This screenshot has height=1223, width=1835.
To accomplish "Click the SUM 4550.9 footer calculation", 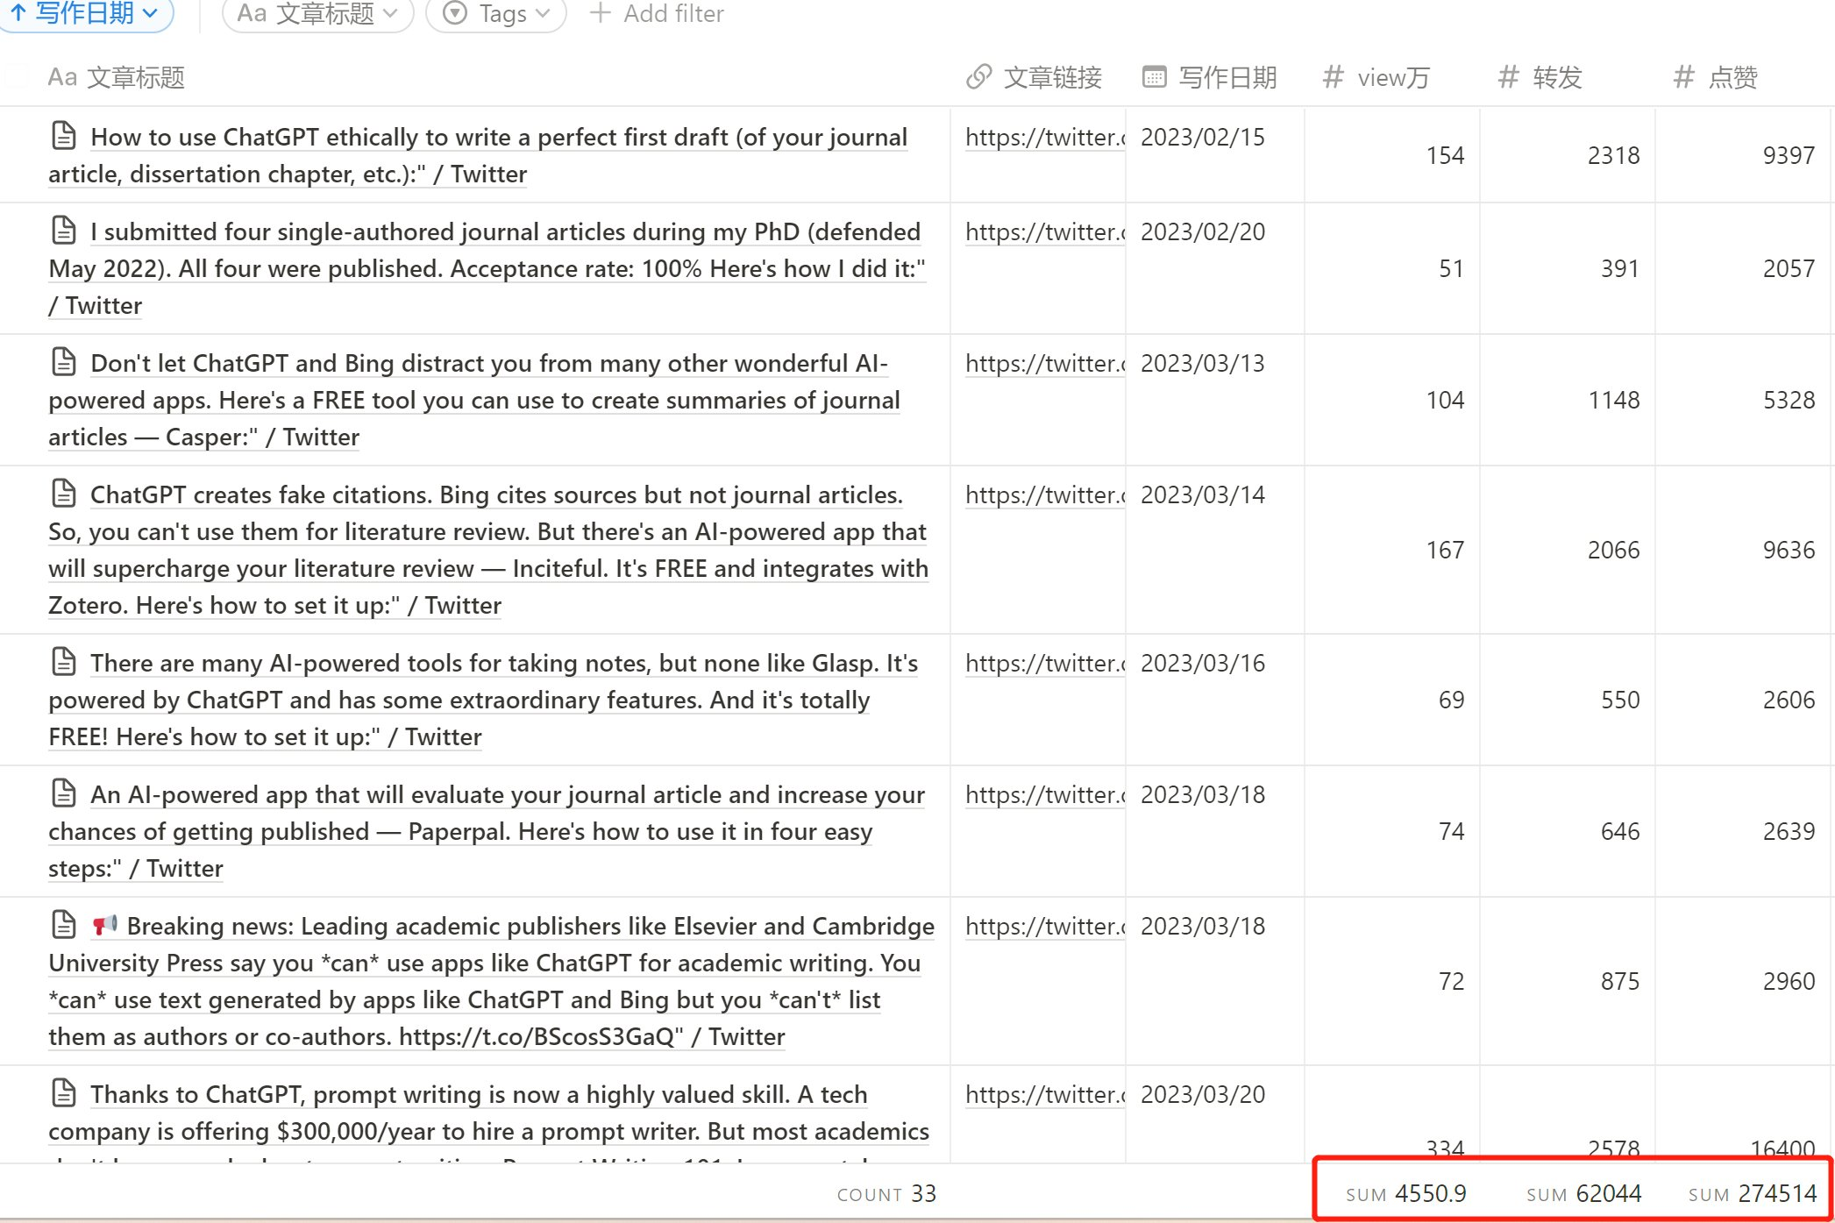I will click(1406, 1193).
